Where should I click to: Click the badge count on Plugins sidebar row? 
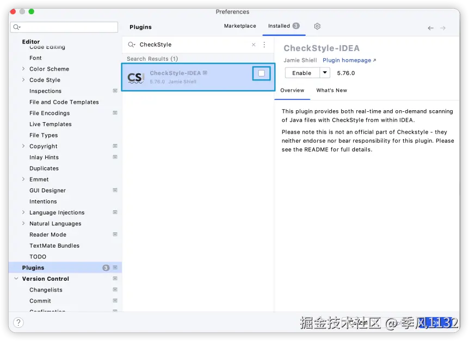click(106, 268)
